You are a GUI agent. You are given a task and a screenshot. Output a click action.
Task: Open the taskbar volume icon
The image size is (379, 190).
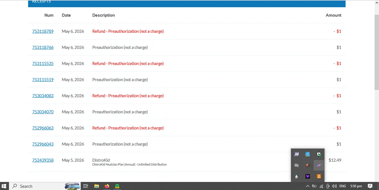pos(334,186)
